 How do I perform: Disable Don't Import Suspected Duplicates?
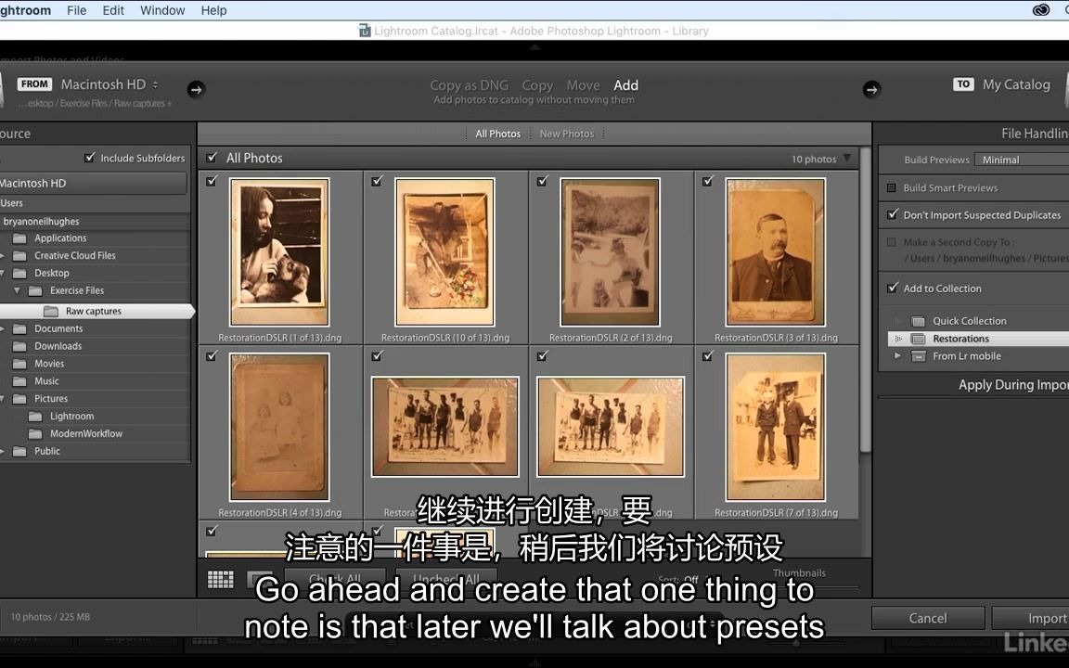pyautogui.click(x=892, y=214)
